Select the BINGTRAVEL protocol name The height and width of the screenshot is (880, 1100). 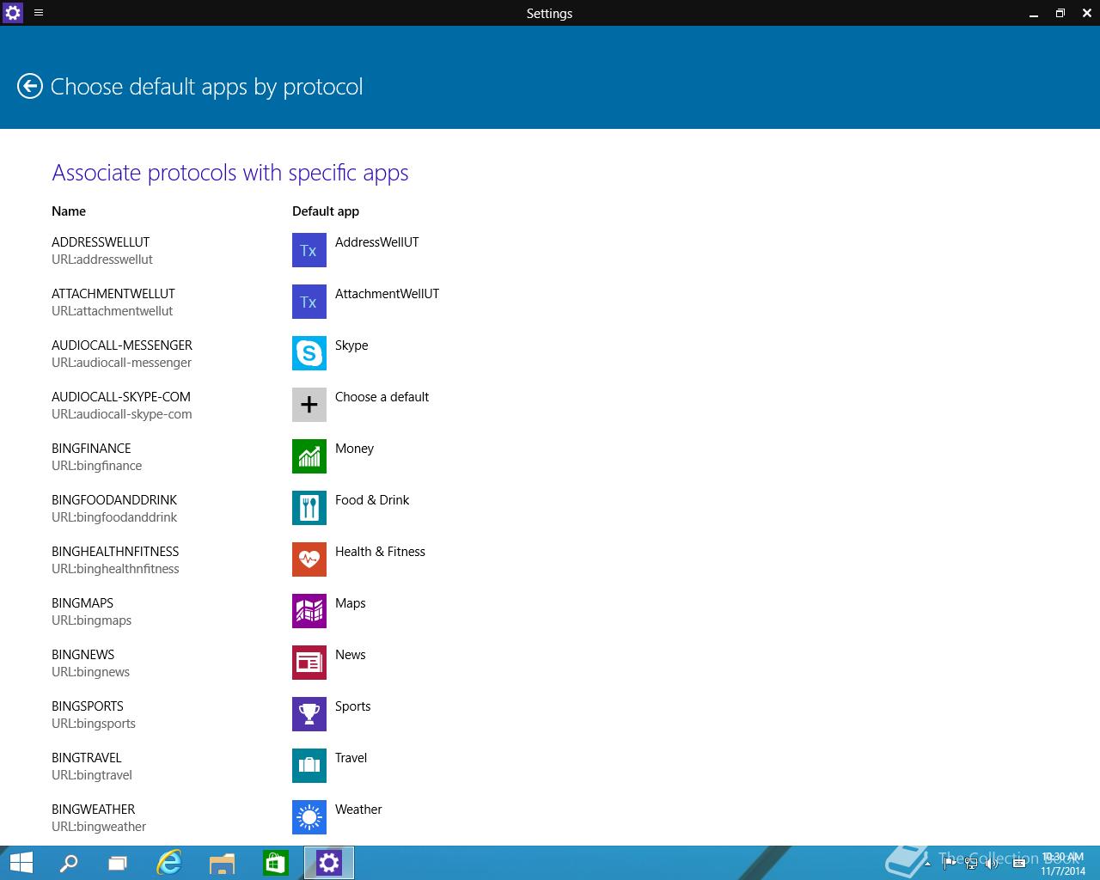[x=87, y=758]
